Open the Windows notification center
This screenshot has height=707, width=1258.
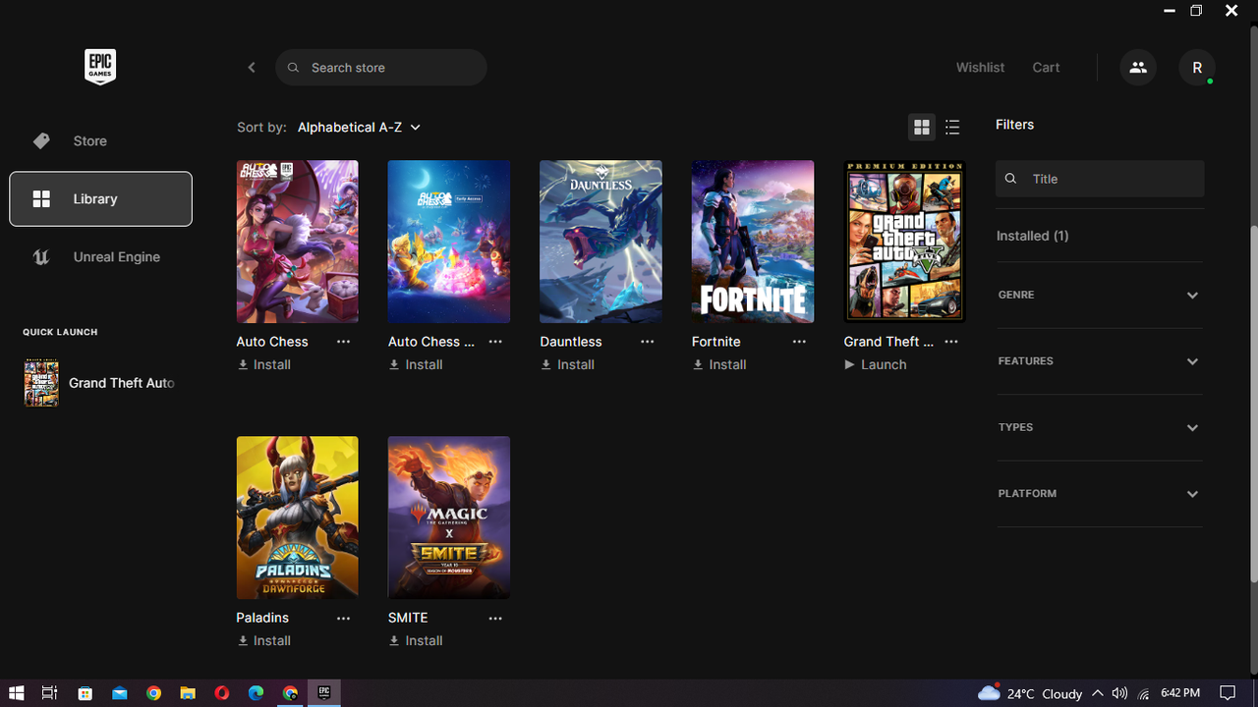1228,693
